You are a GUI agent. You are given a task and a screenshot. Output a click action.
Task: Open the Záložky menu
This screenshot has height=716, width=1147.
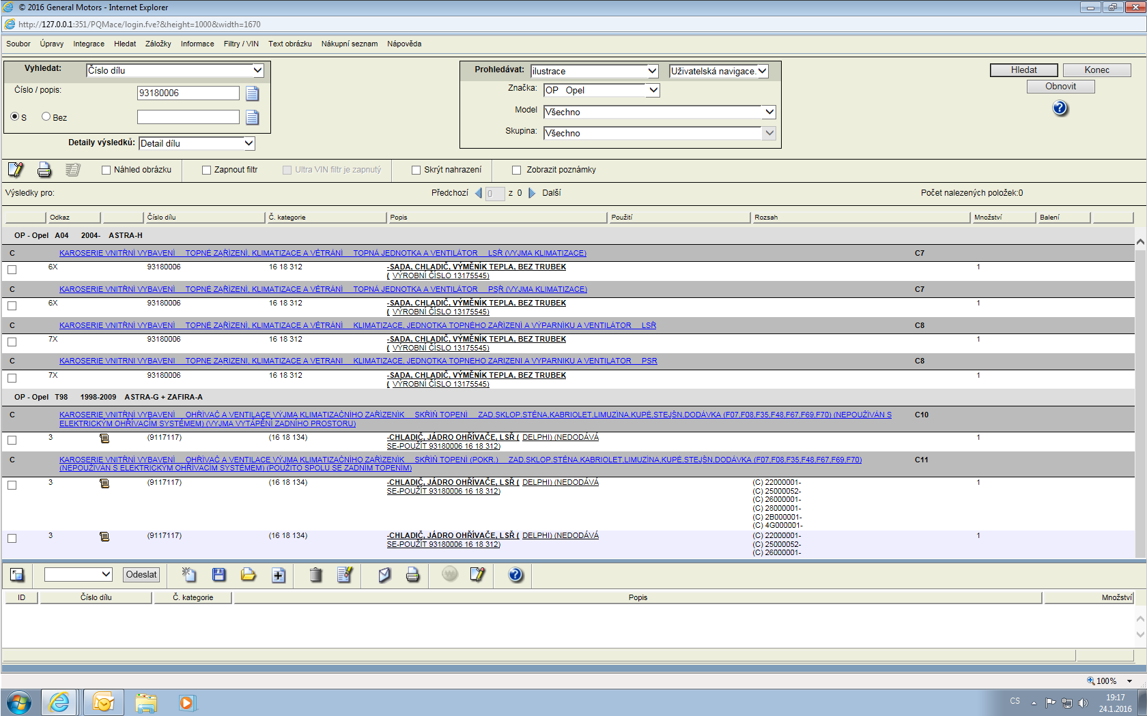tap(158, 44)
